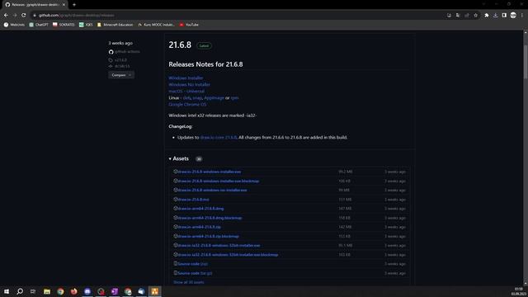Image resolution: width=528 pixels, height=297 pixels.
Task: Download draw.io-arm64-21.6.8.dmg asset
Action: click(x=200, y=209)
